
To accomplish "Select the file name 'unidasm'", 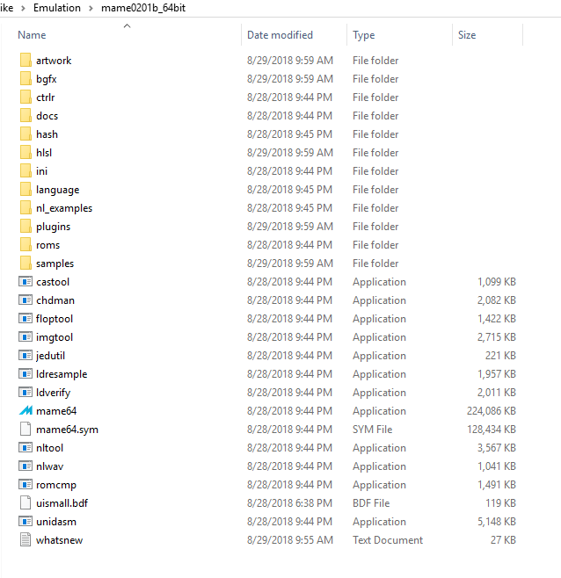I will [x=56, y=522].
